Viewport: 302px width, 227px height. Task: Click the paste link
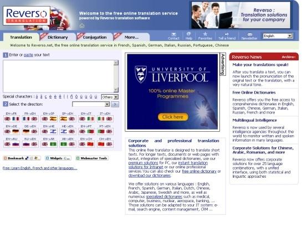(28, 55)
